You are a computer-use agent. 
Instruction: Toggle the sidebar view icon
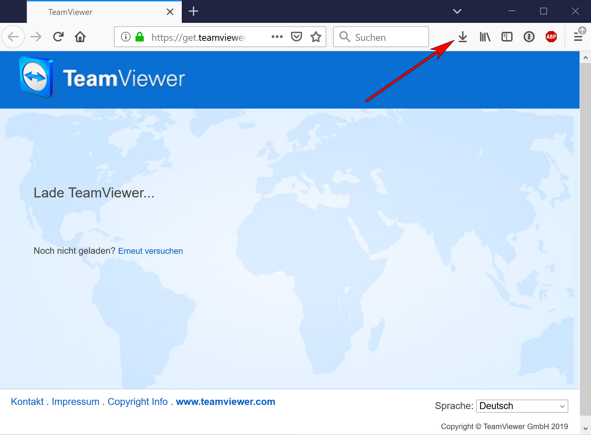pyautogui.click(x=507, y=37)
